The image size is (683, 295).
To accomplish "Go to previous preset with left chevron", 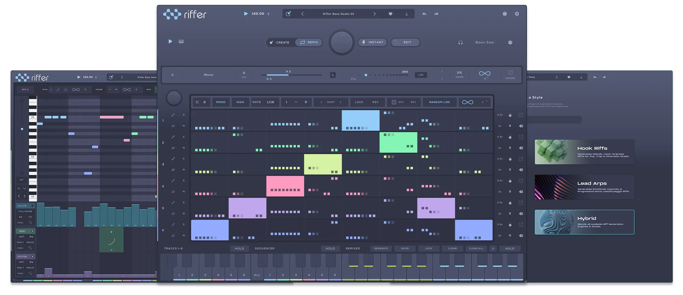I will tap(302, 14).
